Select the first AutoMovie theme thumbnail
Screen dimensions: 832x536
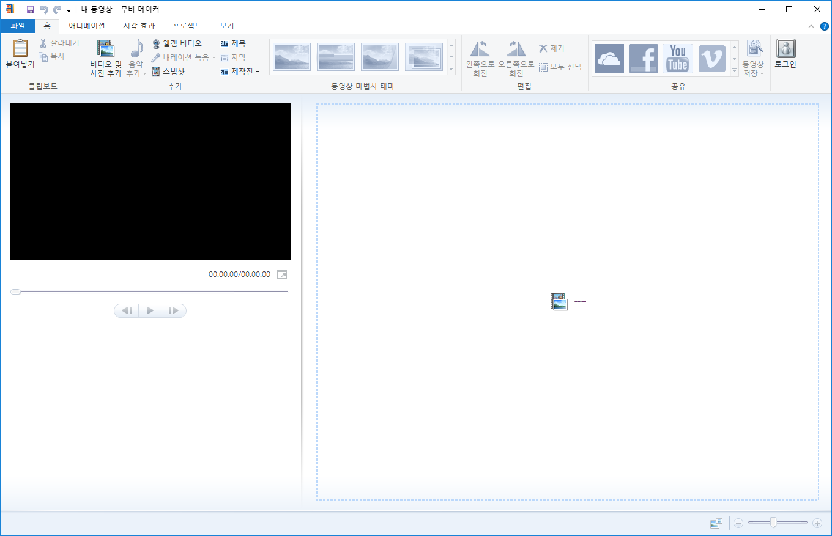tap(292, 57)
